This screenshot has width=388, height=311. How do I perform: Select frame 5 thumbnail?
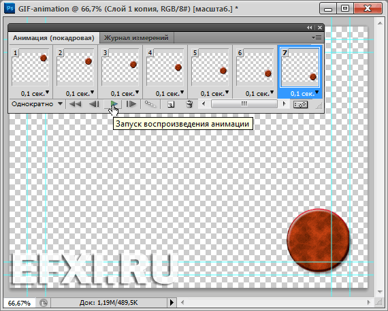(x=210, y=67)
